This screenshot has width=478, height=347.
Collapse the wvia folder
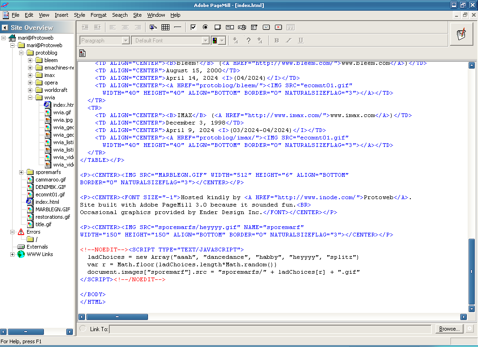point(30,97)
